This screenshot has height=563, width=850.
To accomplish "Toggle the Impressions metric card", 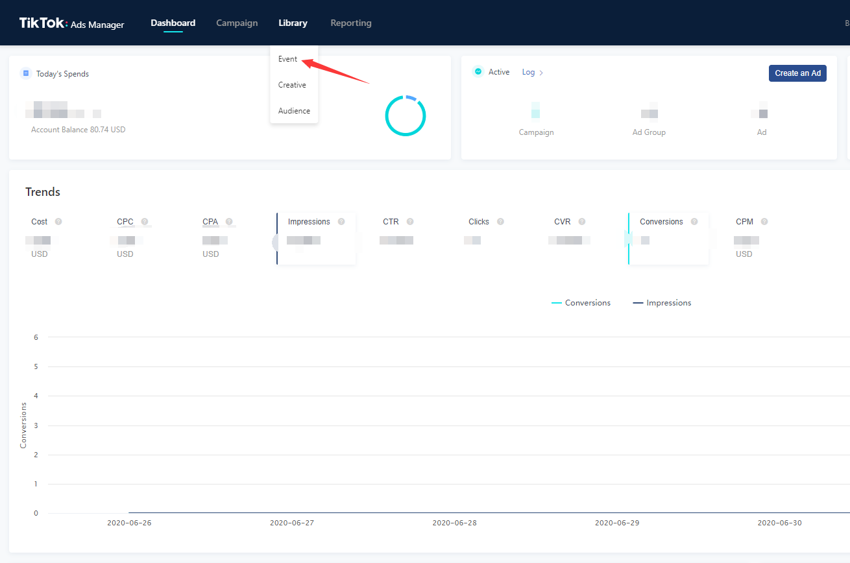I will (316, 238).
